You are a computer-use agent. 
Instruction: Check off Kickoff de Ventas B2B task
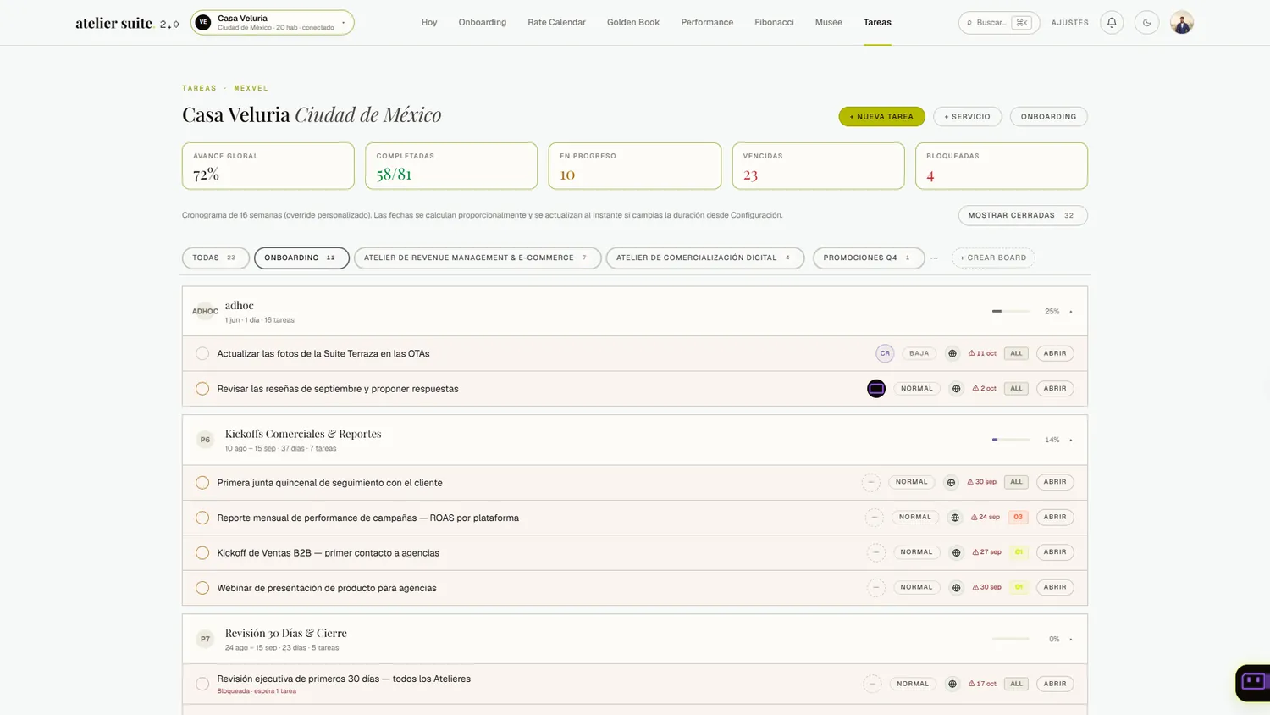202,553
